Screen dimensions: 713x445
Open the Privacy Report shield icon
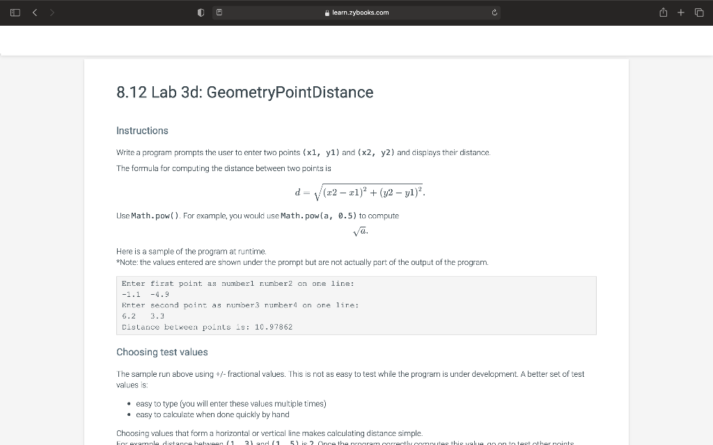pyautogui.click(x=200, y=12)
